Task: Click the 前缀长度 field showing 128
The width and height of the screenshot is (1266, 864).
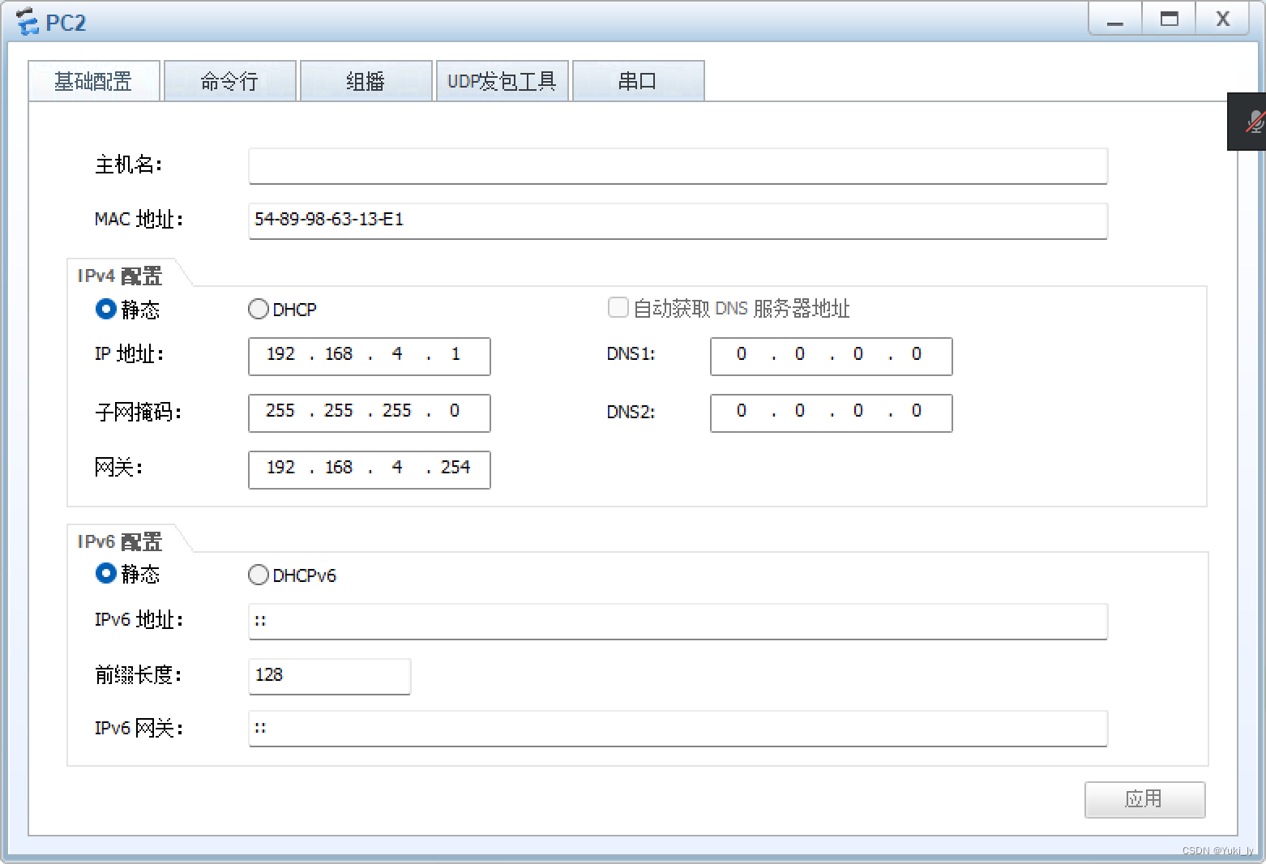Action: (x=329, y=675)
